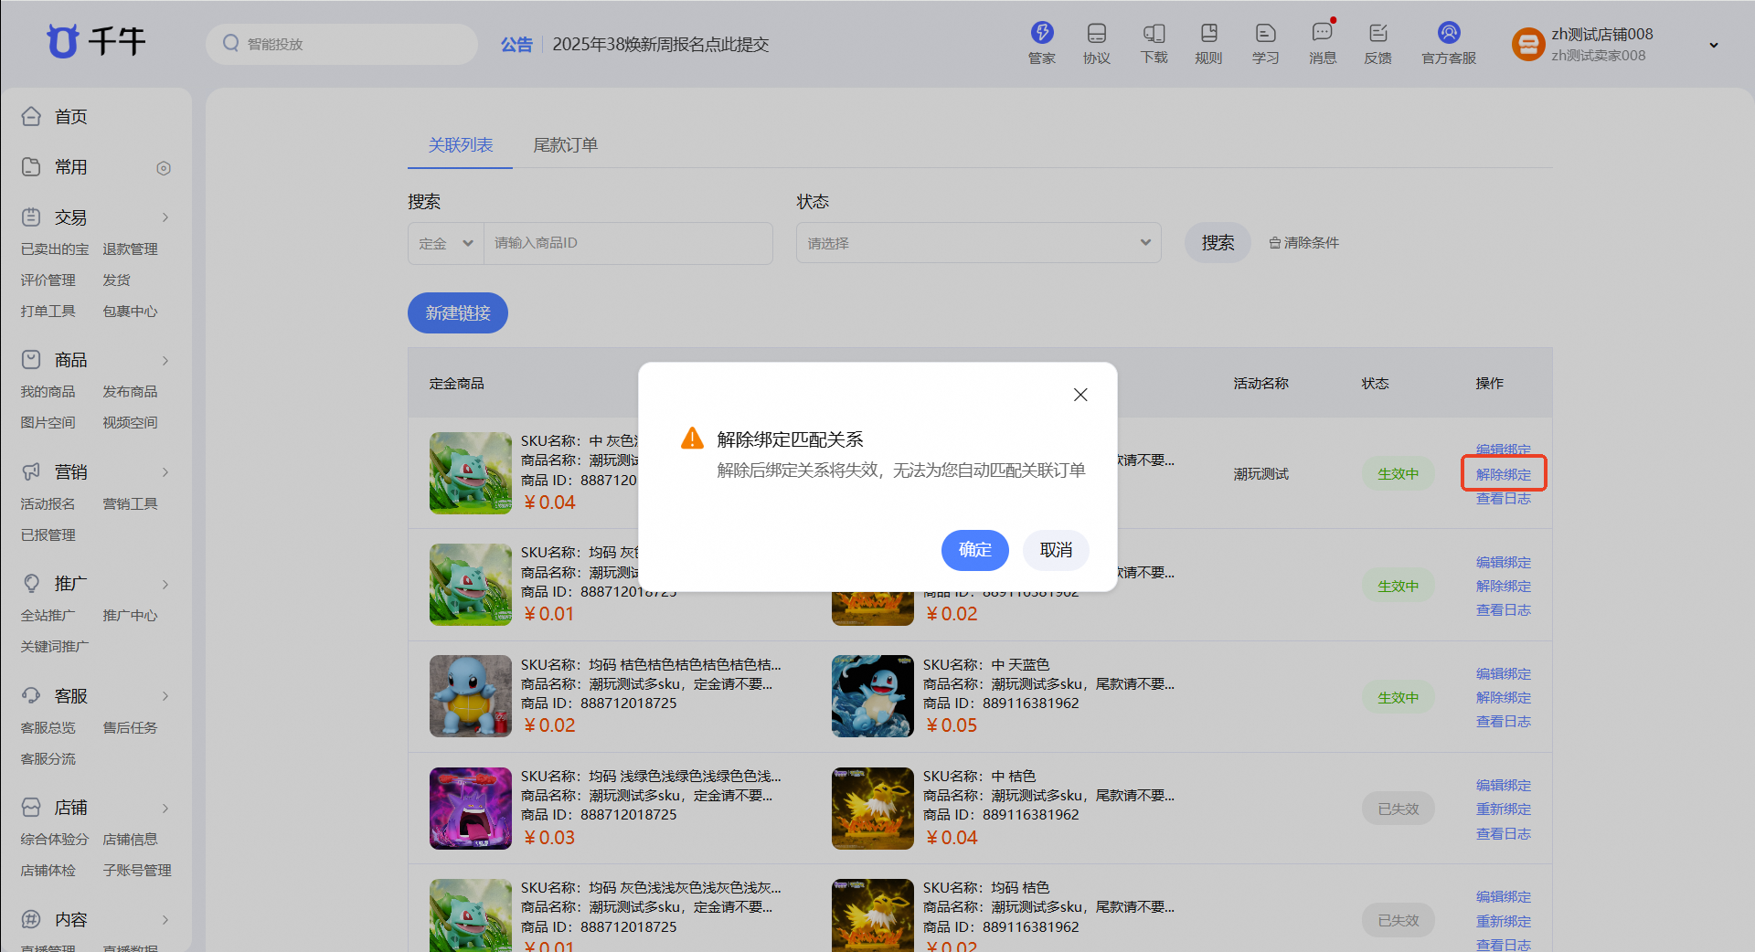Open the 管家 assistant icon
This screenshot has width=1755, height=952.
(x=1042, y=33)
